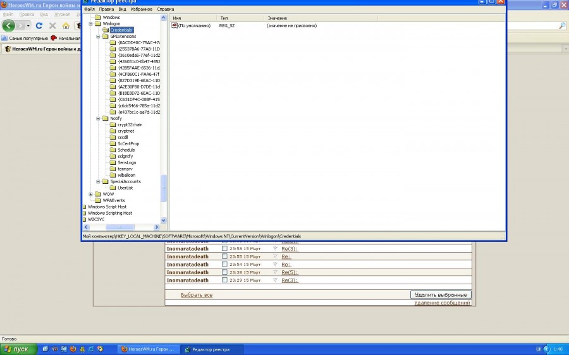This screenshot has width=569, height=355.
Task: Click the registry tree vertical scrollbar thumb
Action: [x=163, y=188]
